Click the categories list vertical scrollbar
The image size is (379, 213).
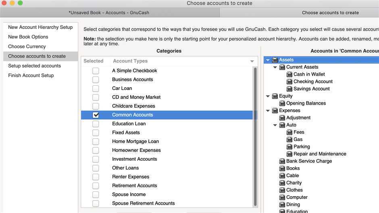click(255, 136)
